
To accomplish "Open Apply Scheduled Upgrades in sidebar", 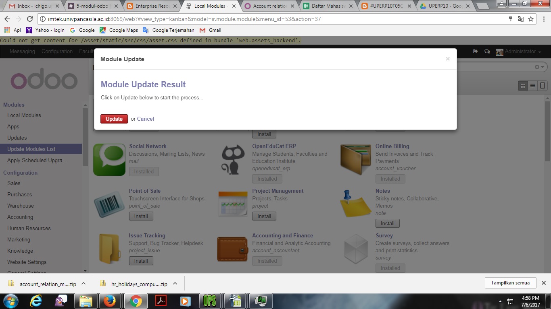I will [x=37, y=160].
